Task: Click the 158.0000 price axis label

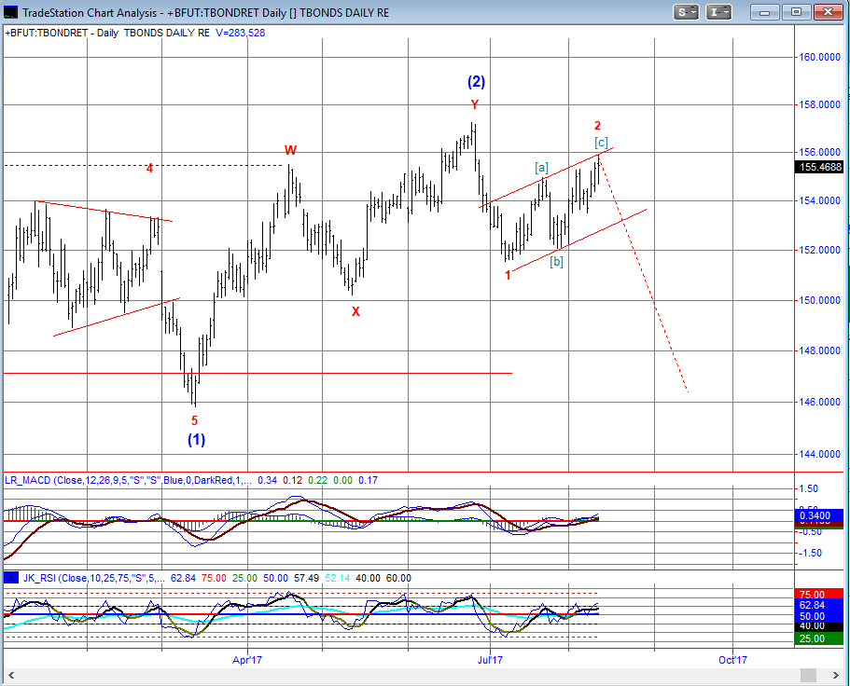Action: pyautogui.click(x=820, y=104)
